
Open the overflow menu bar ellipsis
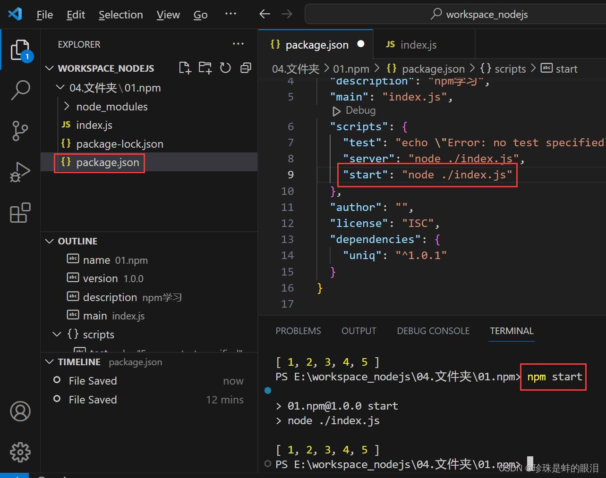click(x=230, y=14)
